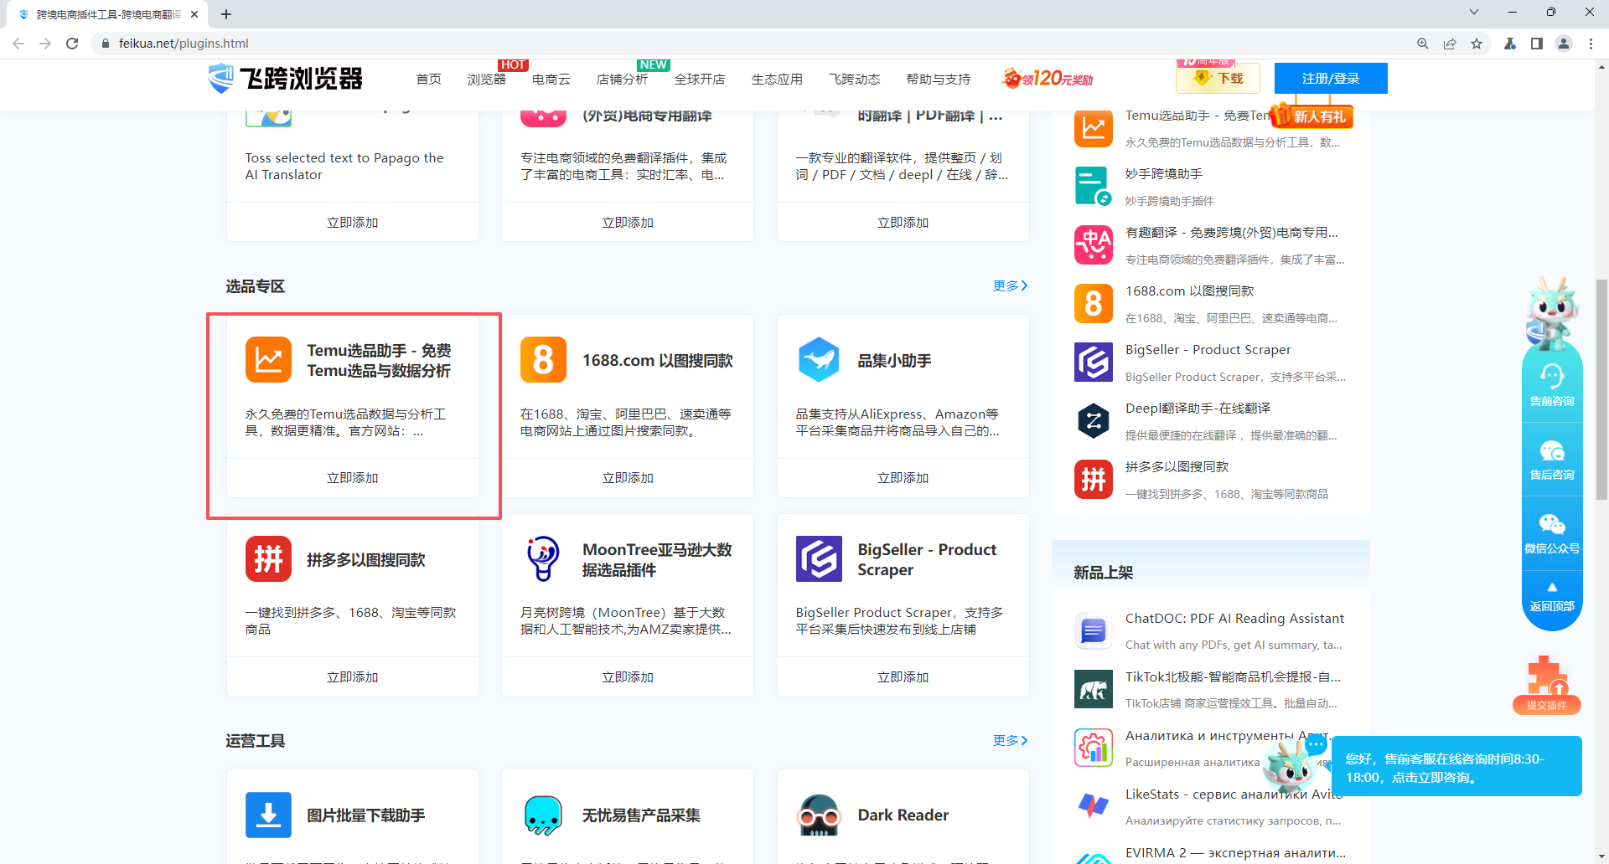Click 立即添加 under Temu选品助手

352,477
